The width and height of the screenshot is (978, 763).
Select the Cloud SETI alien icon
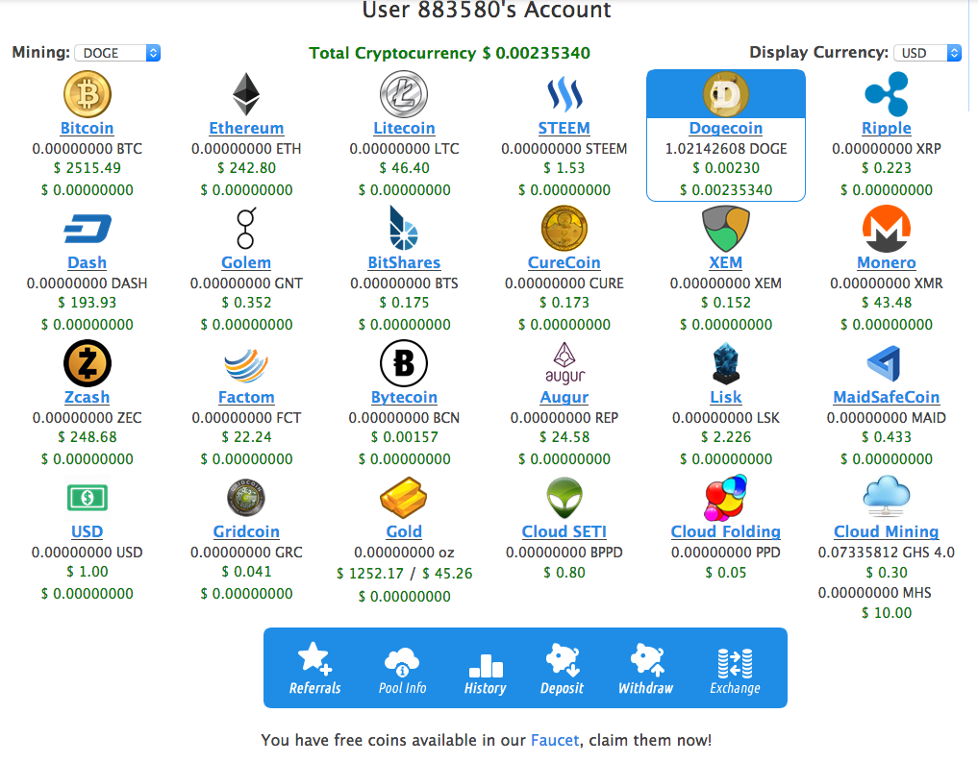pyautogui.click(x=564, y=498)
